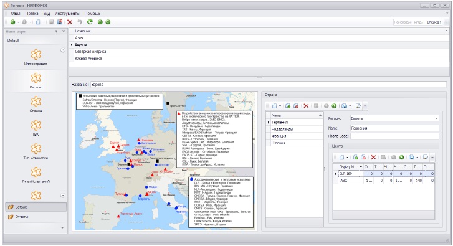453x246 pixels.
Task: Click the red delete X in Страна toolbar
Action: pyautogui.click(x=306, y=106)
